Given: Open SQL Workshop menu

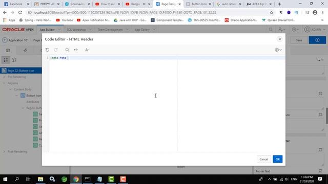Looking at the screenshot, I should [76, 30].
